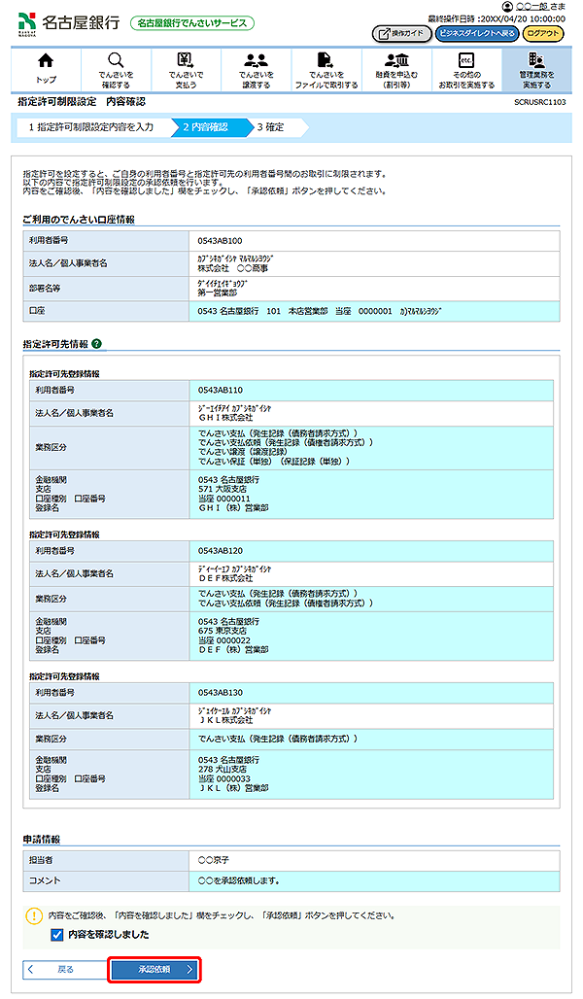Image resolution: width=583 pixels, height=999 pixels.
Task: Open 操作ガイド help guide
Action: click(400, 33)
